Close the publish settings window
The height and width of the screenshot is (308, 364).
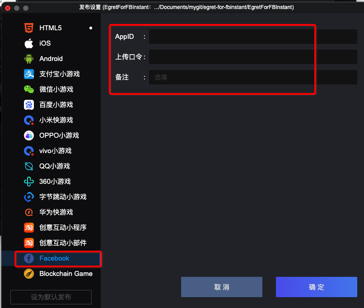coord(8,8)
